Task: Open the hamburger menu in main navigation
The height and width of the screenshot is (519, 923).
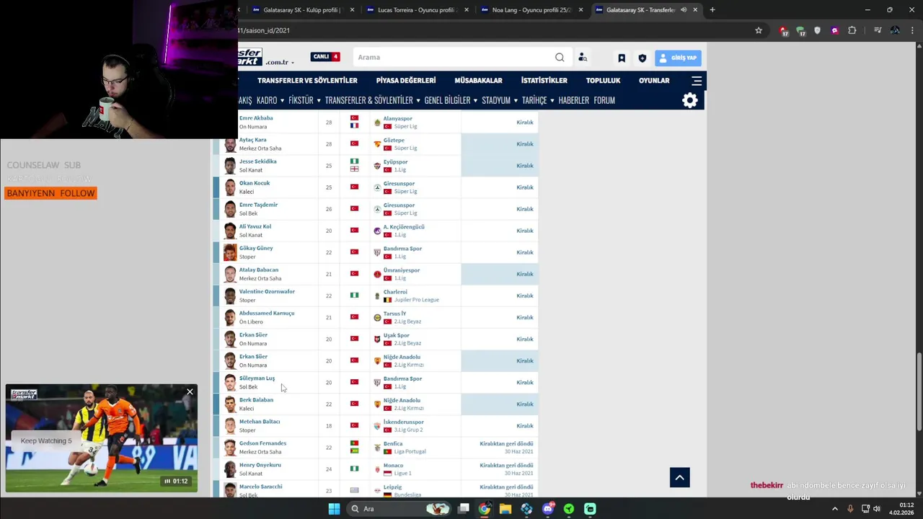Action: [697, 81]
